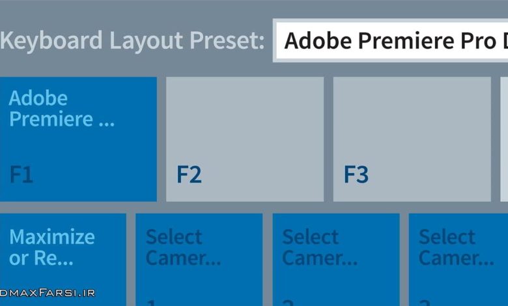Click the command text on the middle camera key
The width and height of the screenshot is (508, 306).
320,247
